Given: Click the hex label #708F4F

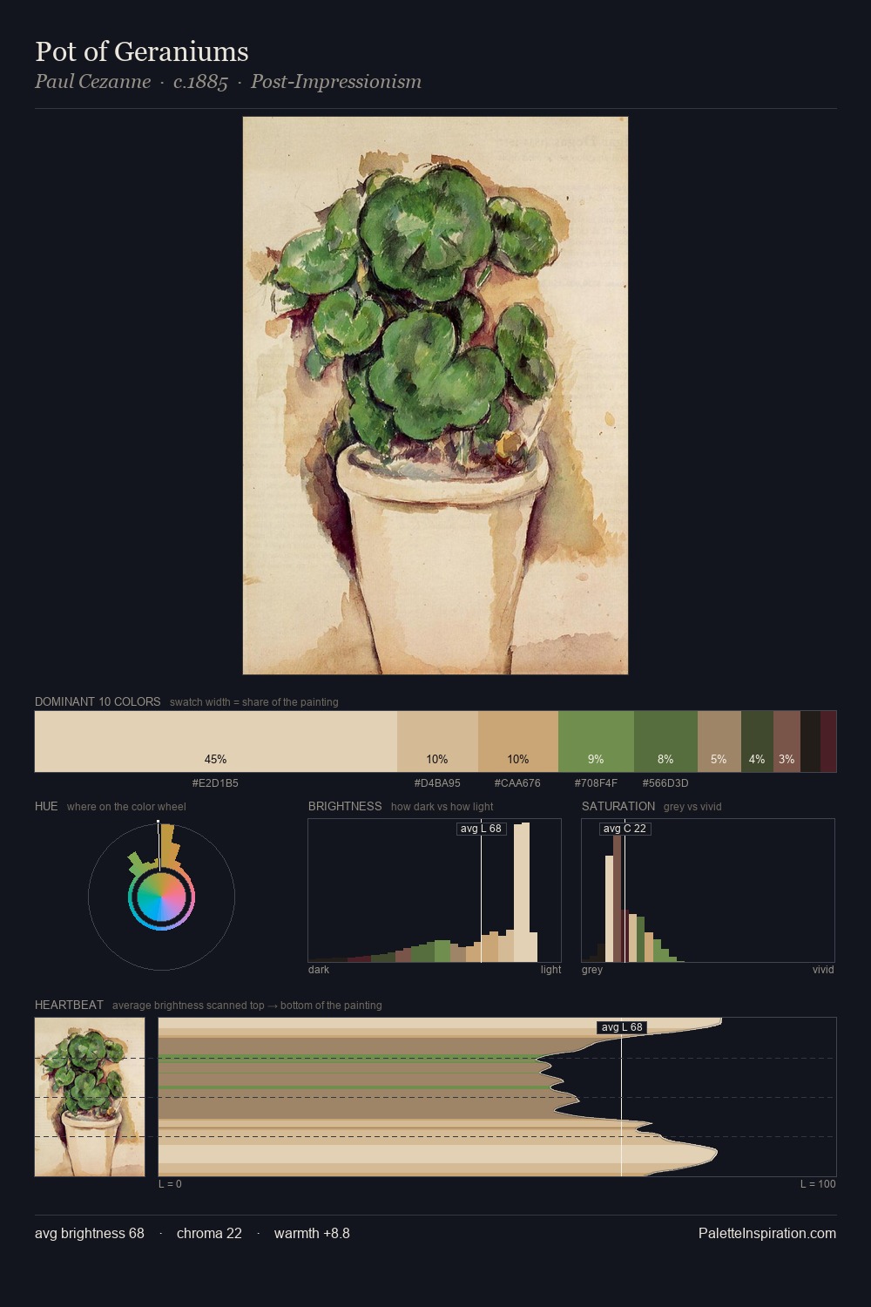Looking at the screenshot, I should [x=596, y=783].
